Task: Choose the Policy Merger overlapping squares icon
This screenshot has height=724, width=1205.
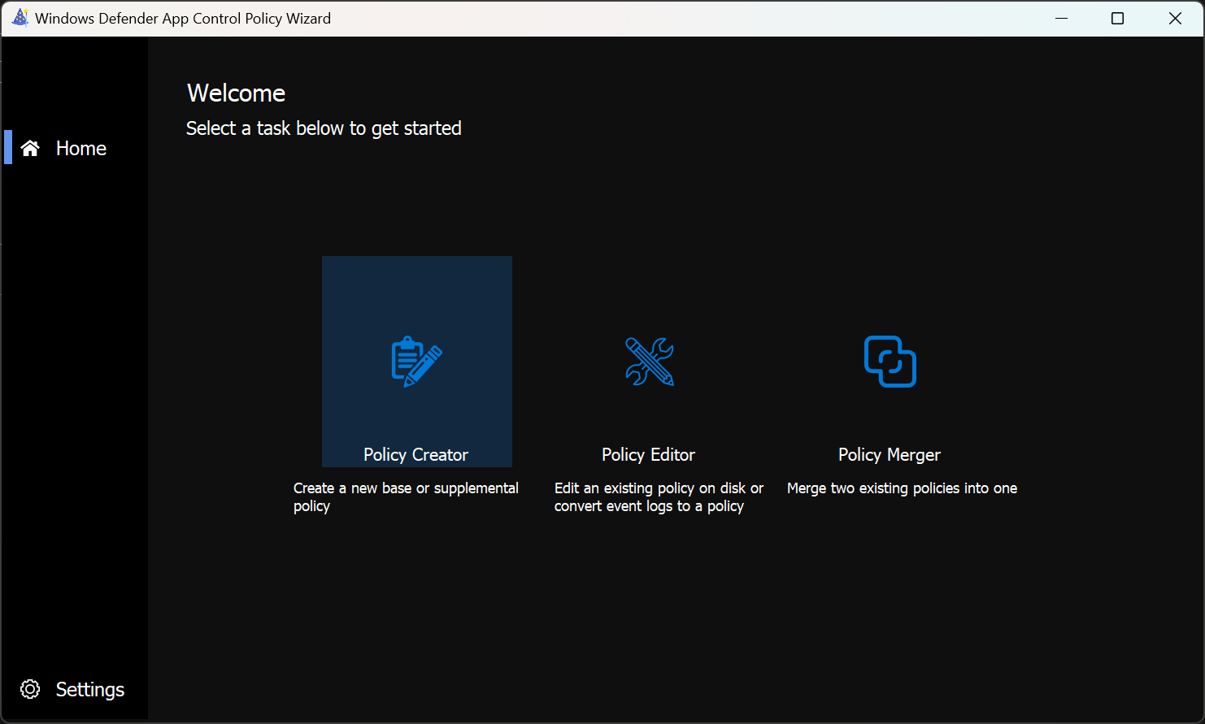Action: (890, 362)
